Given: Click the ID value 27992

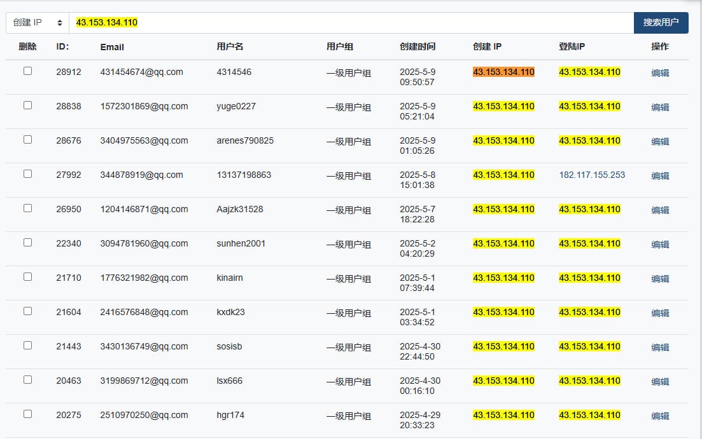Looking at the screenshot, I should point(69,175).
